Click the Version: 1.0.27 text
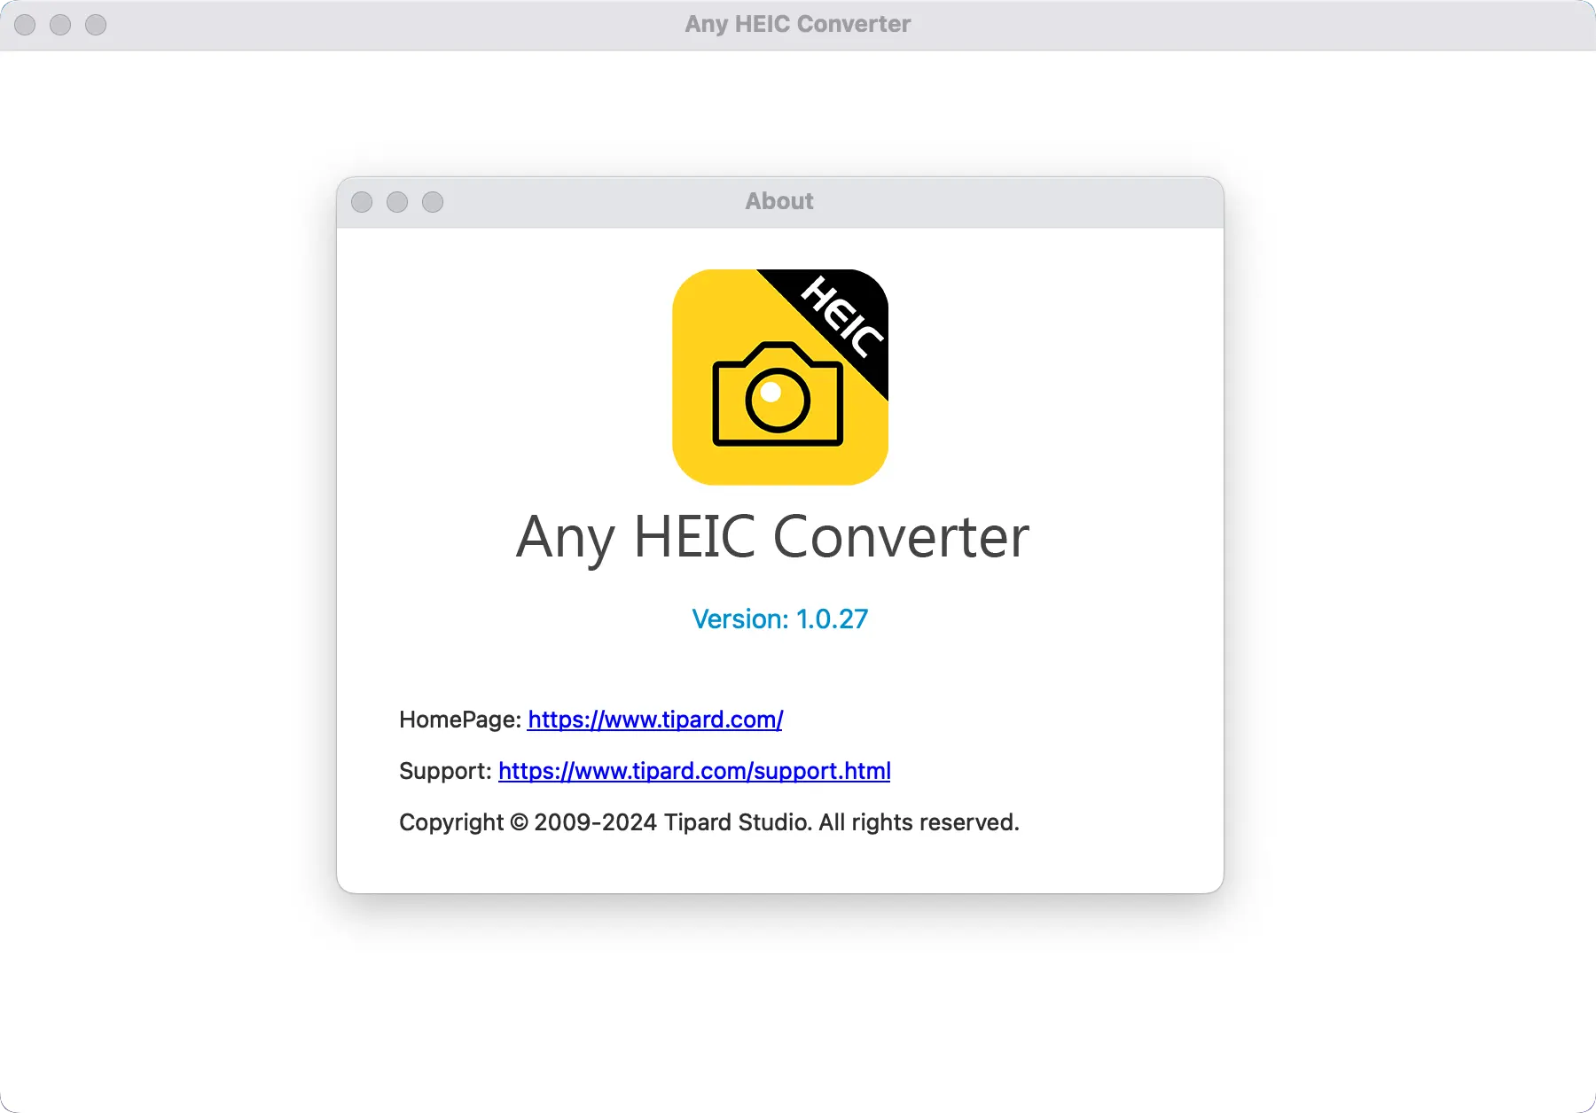This screenshot has width=1596, height=1113. pyautogui.click(x=779, y=619)
